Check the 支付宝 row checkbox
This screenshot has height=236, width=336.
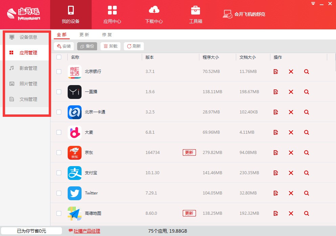pos(59,173)
